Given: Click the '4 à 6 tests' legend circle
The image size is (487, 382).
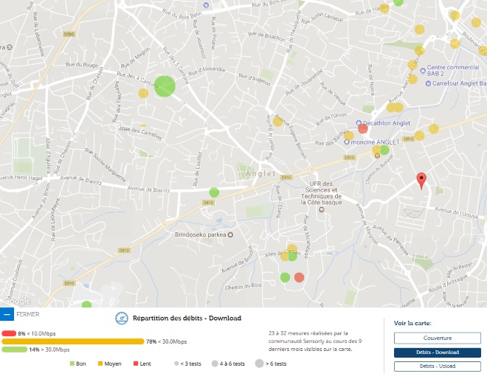Looking at the screenshot, I should (215, 364).
